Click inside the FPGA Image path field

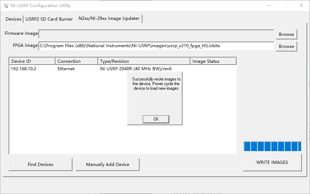coord(156,46)
